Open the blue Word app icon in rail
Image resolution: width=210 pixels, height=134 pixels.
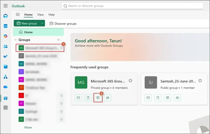tap(6, 67)
